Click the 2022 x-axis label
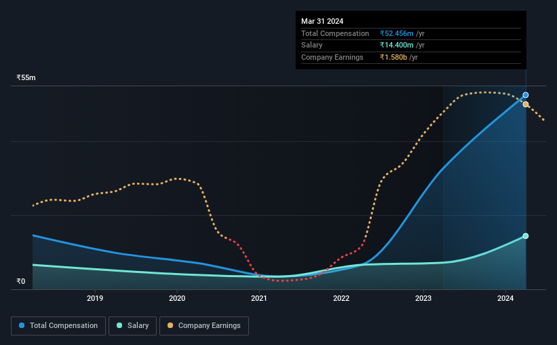 (341, 298)
